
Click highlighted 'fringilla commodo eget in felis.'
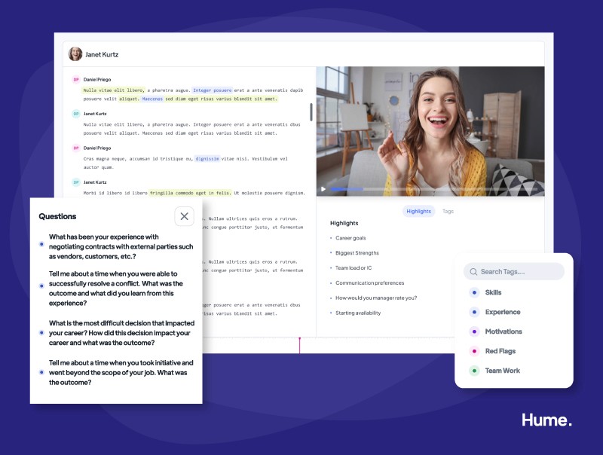click(x=191, y=193)
